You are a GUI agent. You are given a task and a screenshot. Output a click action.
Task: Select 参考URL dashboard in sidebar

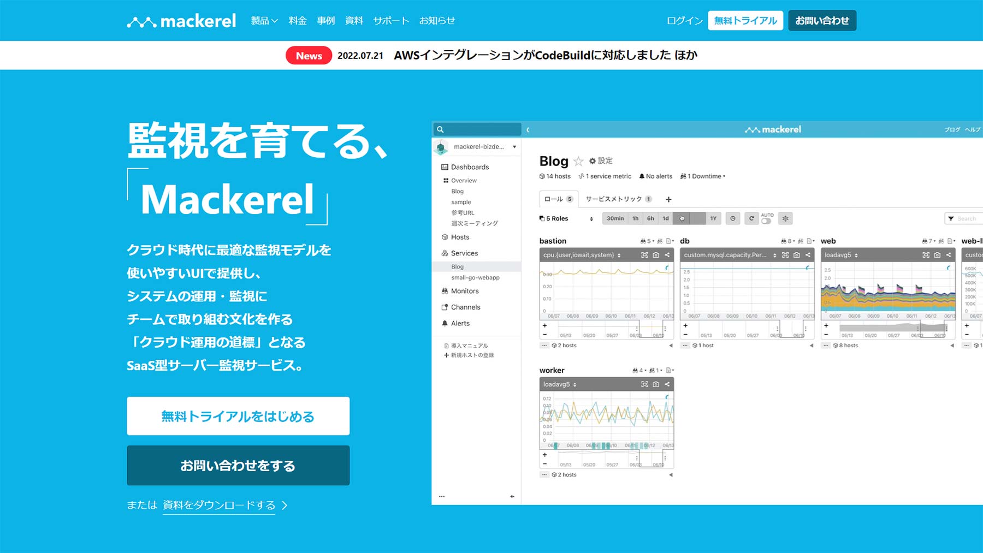[x=463, y=213]
